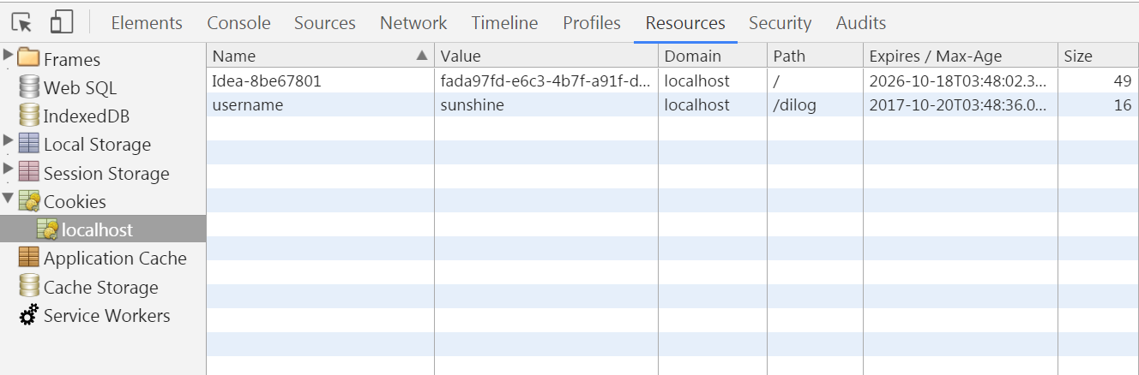
Task: Select localhost under Cookies
Action: tap(97, 229)
